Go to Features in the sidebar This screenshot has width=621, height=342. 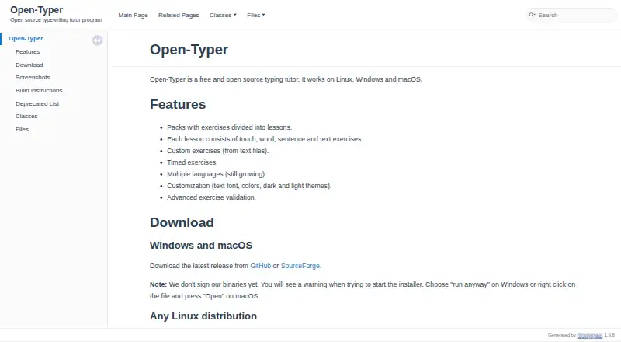(28, 51)
